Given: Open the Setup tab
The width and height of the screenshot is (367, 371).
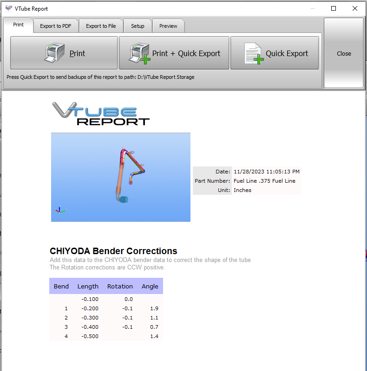Looking at the screenshot, I should coord(138,26).
